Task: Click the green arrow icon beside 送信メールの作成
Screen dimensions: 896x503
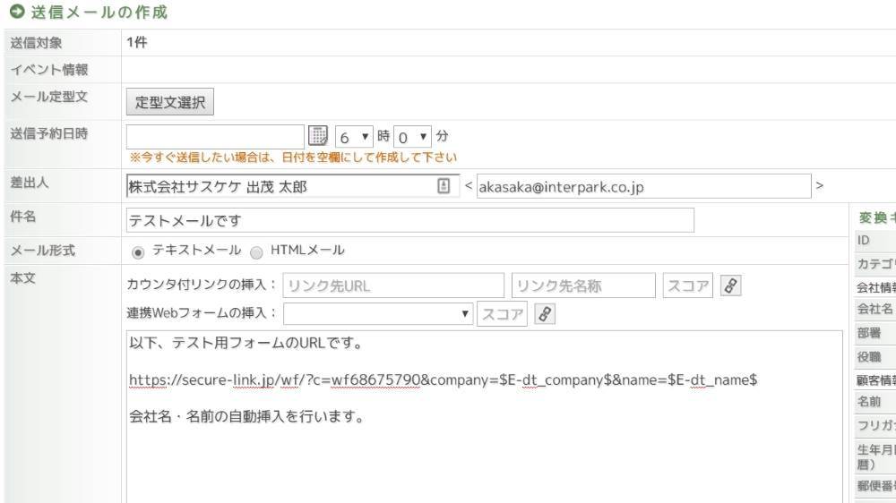Action: [x=17, y=12]
